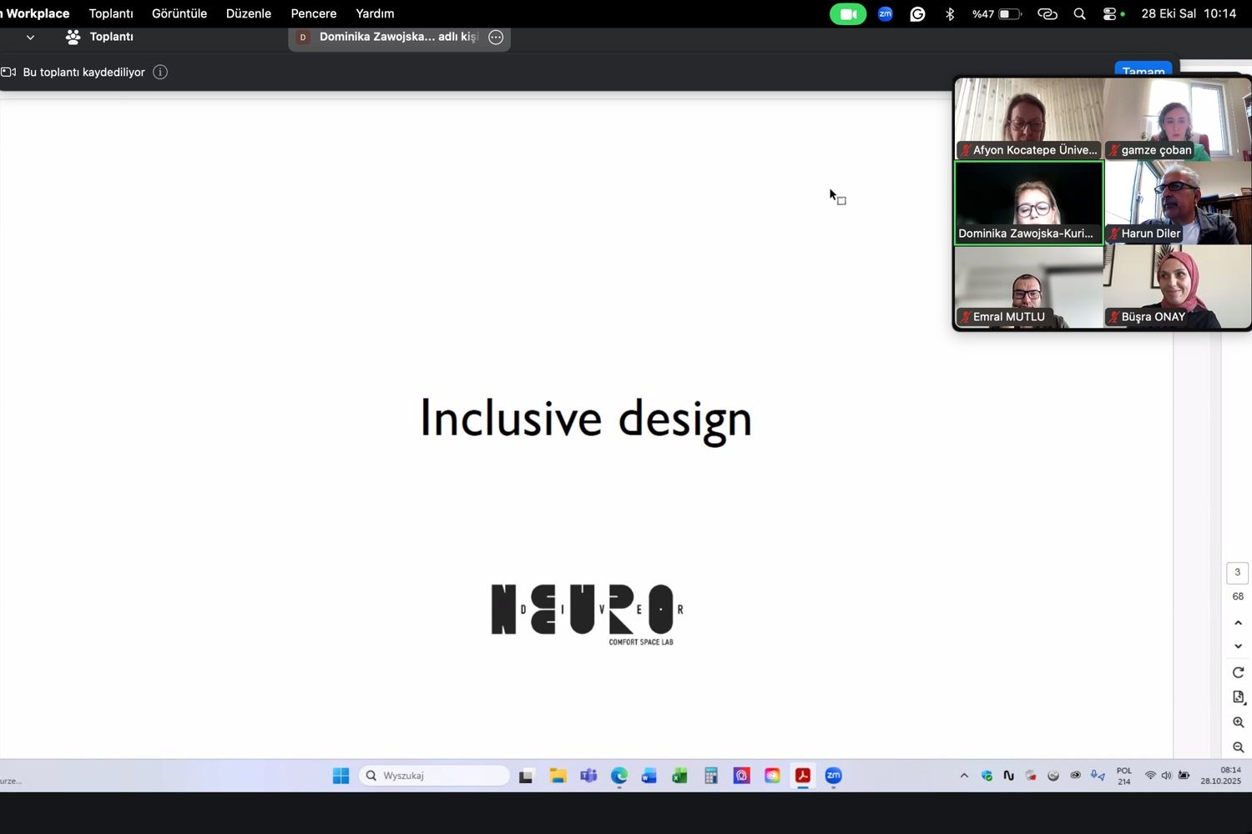Viewport: 1252px width, 834px height.
Task: Open the Görüntüle menu
Action: [x=179, y=14]
